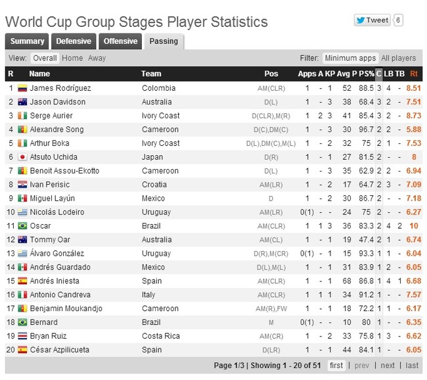Open the Defensive tab

pyautogui.click(x=74, y=41)
